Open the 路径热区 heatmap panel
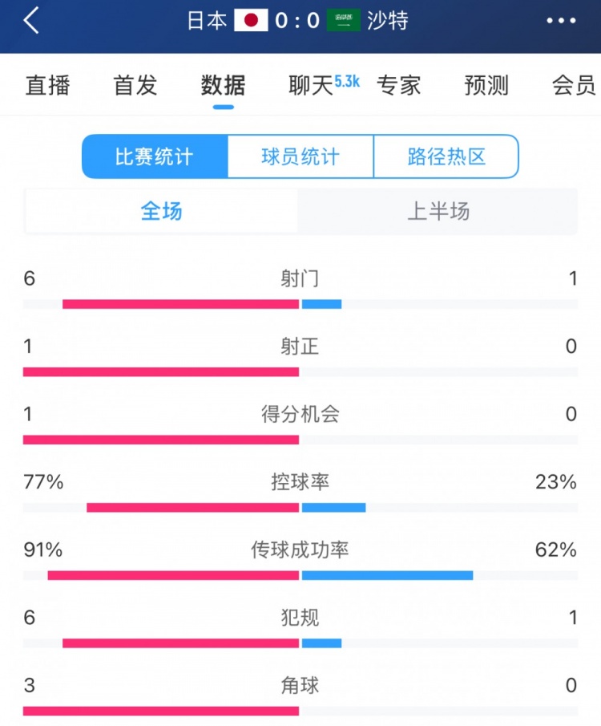Screen dimensions: 601x726 [446, 157]
